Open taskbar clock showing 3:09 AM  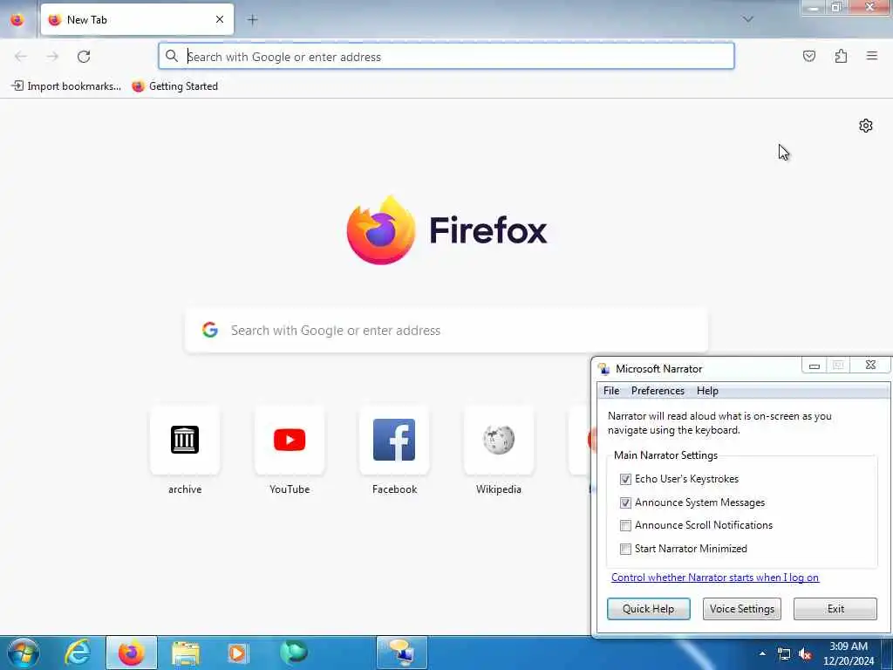pyautogui.click(x=848, y=653)
